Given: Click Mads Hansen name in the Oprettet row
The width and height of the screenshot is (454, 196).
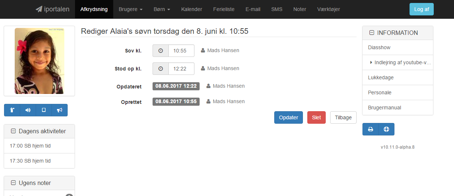Looking at the screenshot, I should pos(229,101).
